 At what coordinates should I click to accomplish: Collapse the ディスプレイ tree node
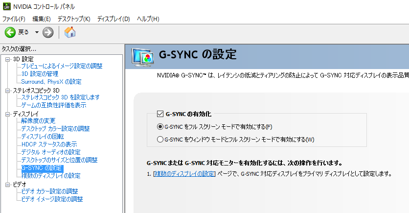click(x=7, y=114)
